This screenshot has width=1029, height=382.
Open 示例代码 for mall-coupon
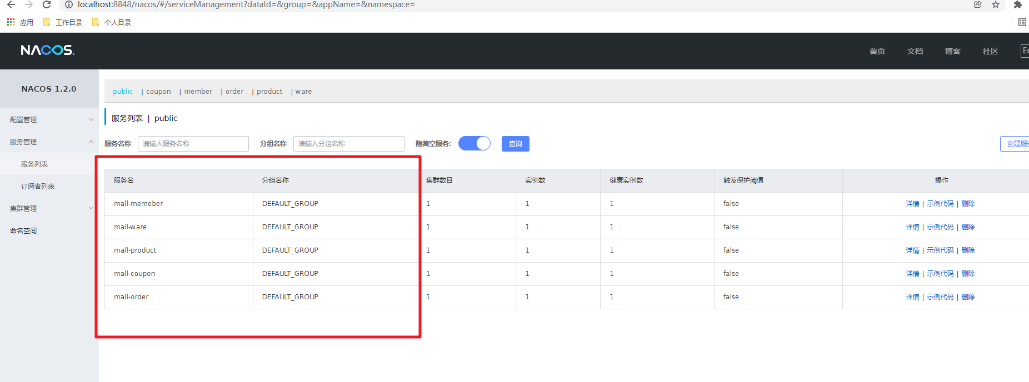click(x=940, y=274)
